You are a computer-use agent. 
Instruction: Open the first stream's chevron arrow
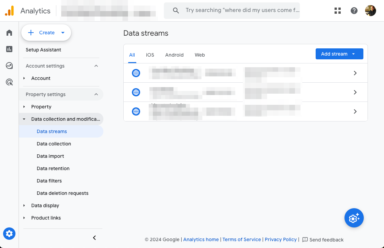[x=355, y=73]
